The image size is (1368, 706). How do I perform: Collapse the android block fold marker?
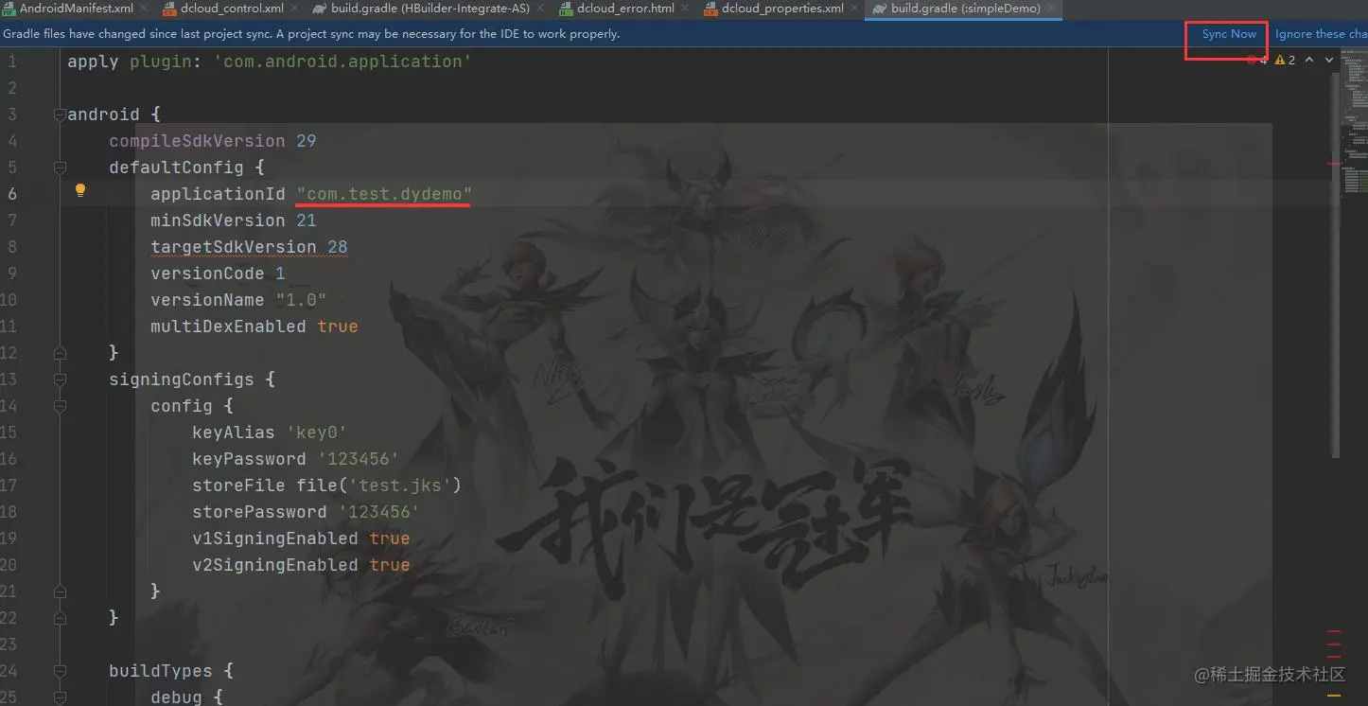click(61, 115)
